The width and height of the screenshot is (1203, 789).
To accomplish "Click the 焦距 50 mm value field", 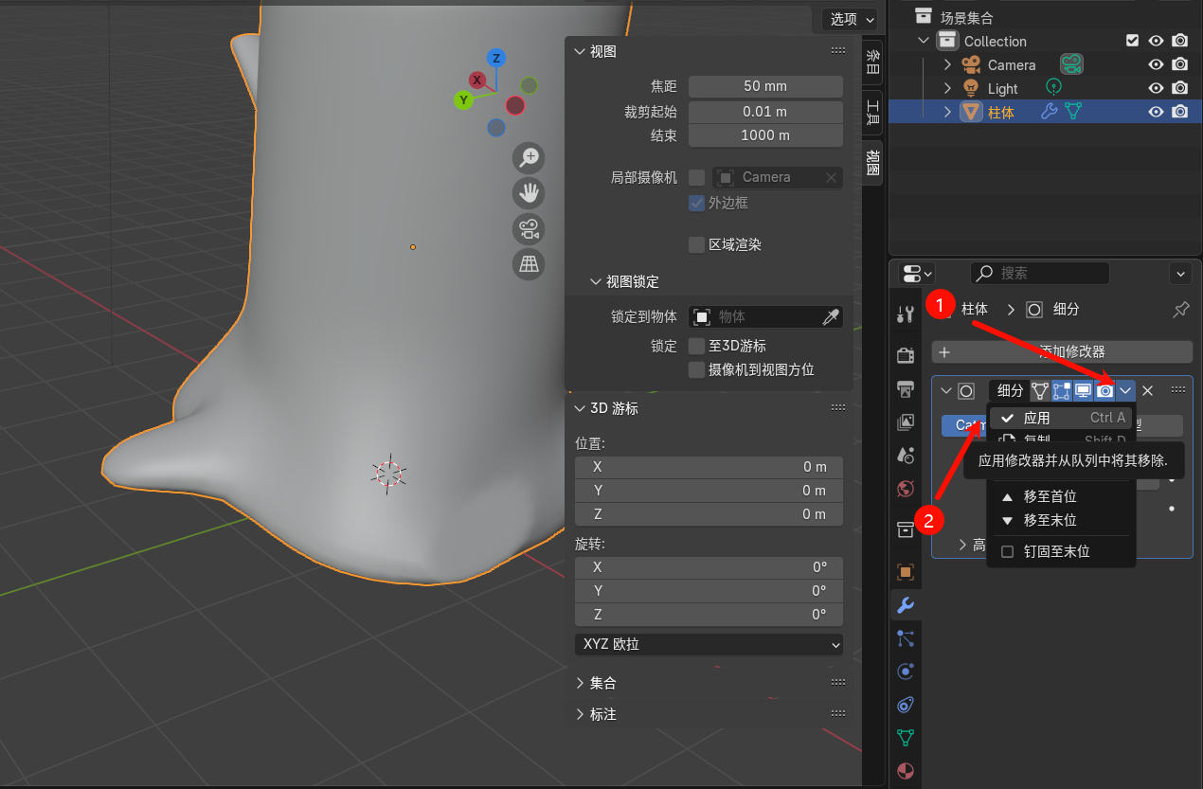I will click(765, 86).
